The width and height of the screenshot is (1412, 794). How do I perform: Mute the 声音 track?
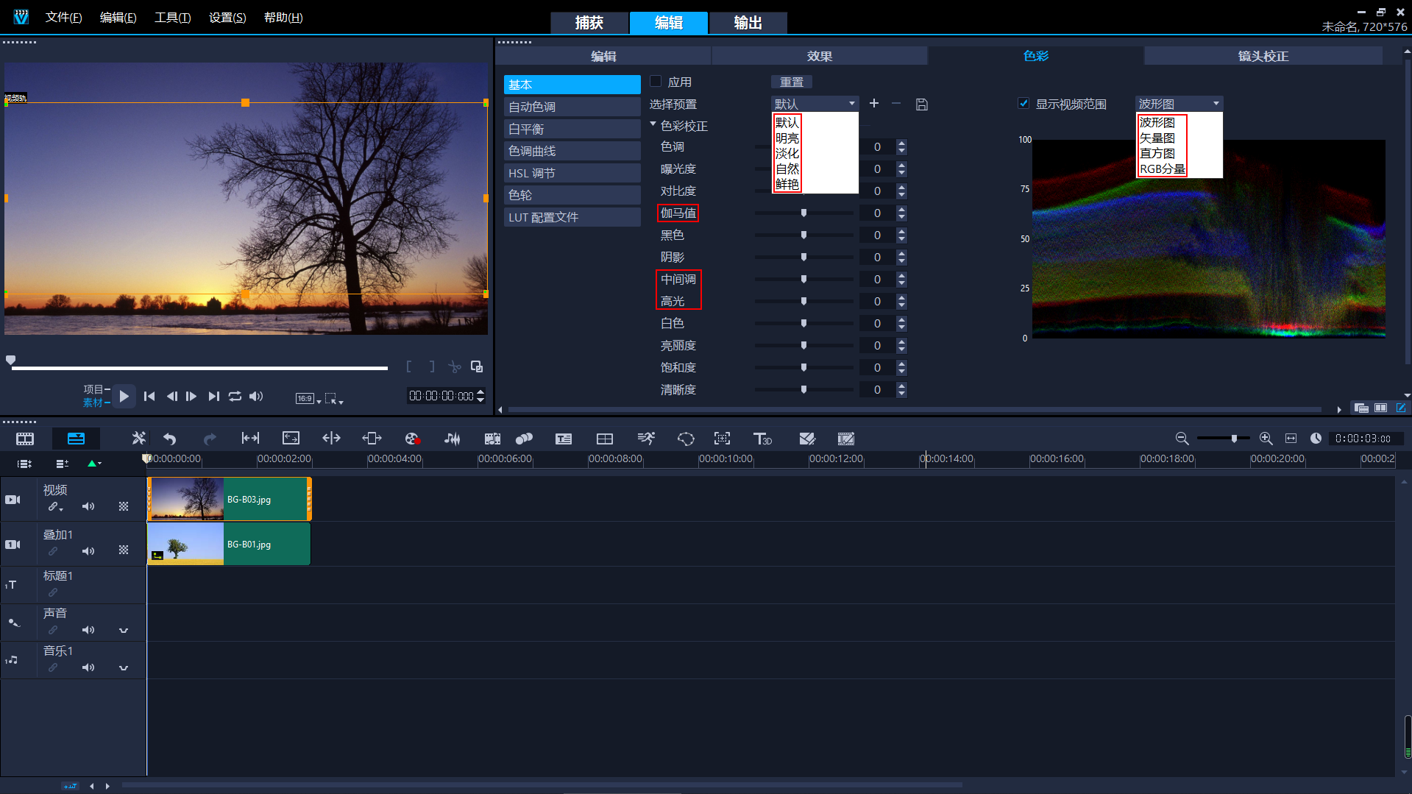coord(88,630)
